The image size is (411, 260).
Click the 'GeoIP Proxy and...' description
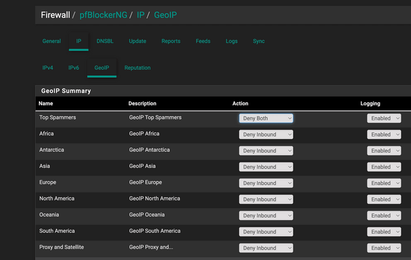click(151, 248)
